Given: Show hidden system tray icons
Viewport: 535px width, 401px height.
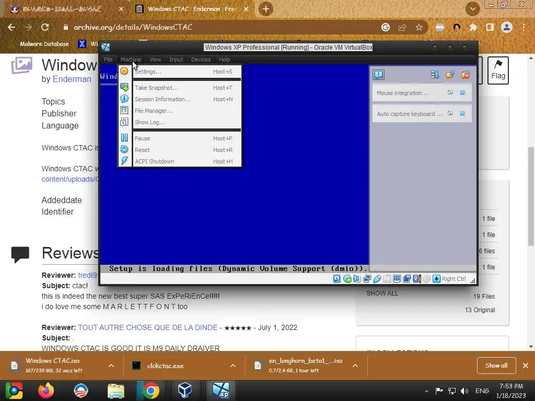Looking at the screenshot, I should click(426, 391).
